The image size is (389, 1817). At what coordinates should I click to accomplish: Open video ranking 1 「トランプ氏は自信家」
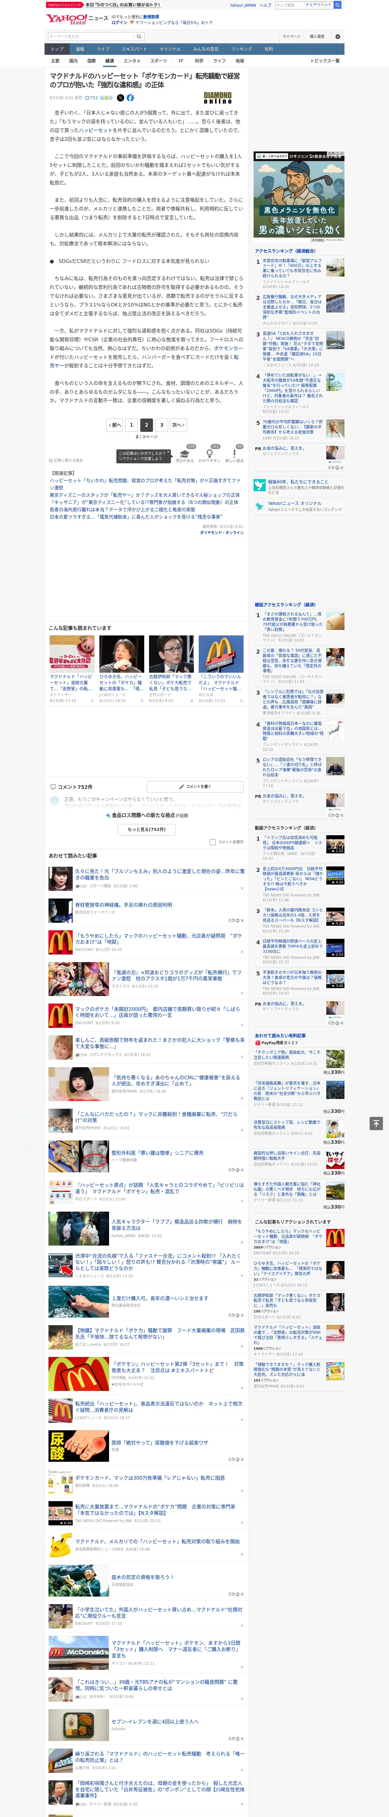pos(292,843)
